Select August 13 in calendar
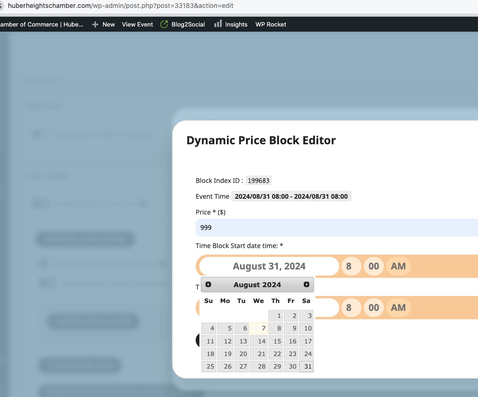The image size is (478, 397). [241, 341]
